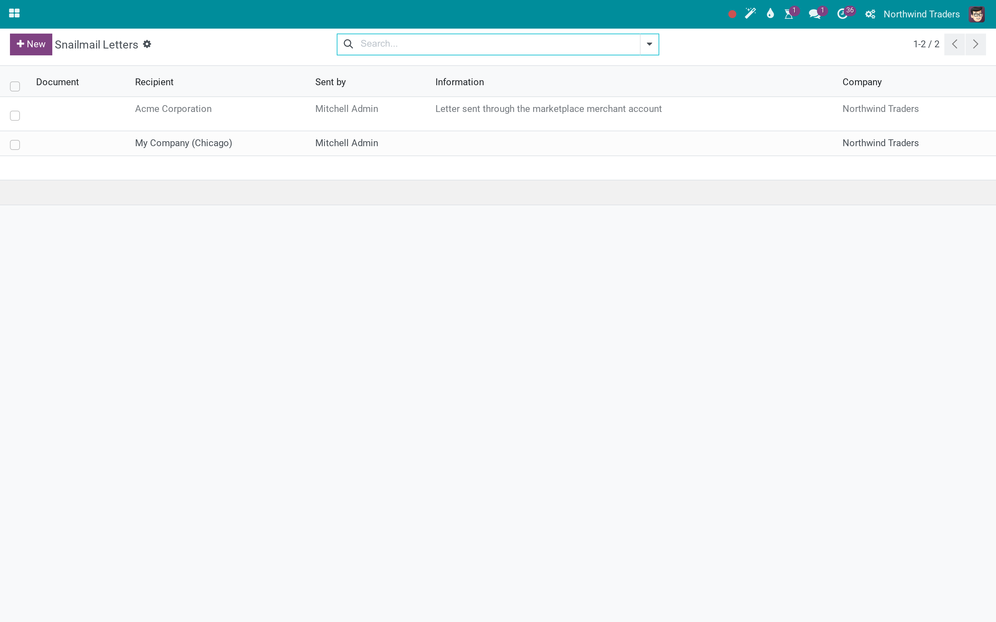Click the Snailmail Letters page title
The height and width of the screenshot is (622, 996).
coord(96,44)
